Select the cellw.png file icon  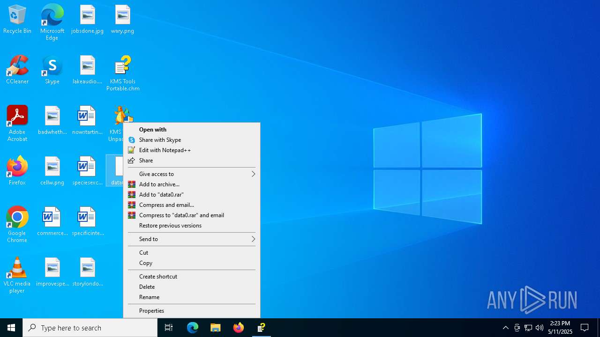52,171
